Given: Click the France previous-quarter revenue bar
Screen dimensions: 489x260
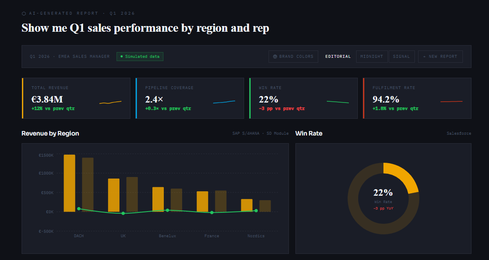Looking at the screenshot, I should (221, 201).
